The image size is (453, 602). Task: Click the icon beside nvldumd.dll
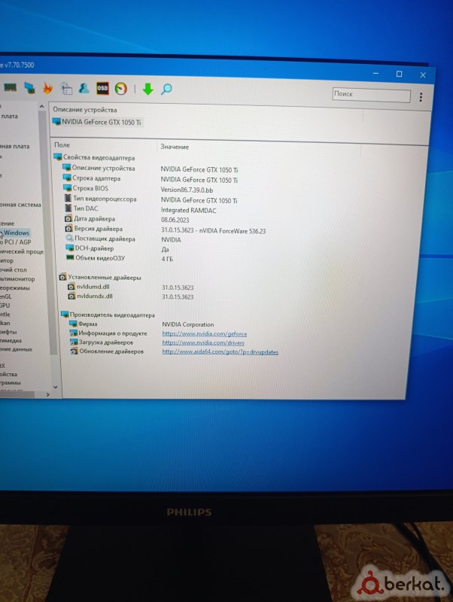[71, 287]
